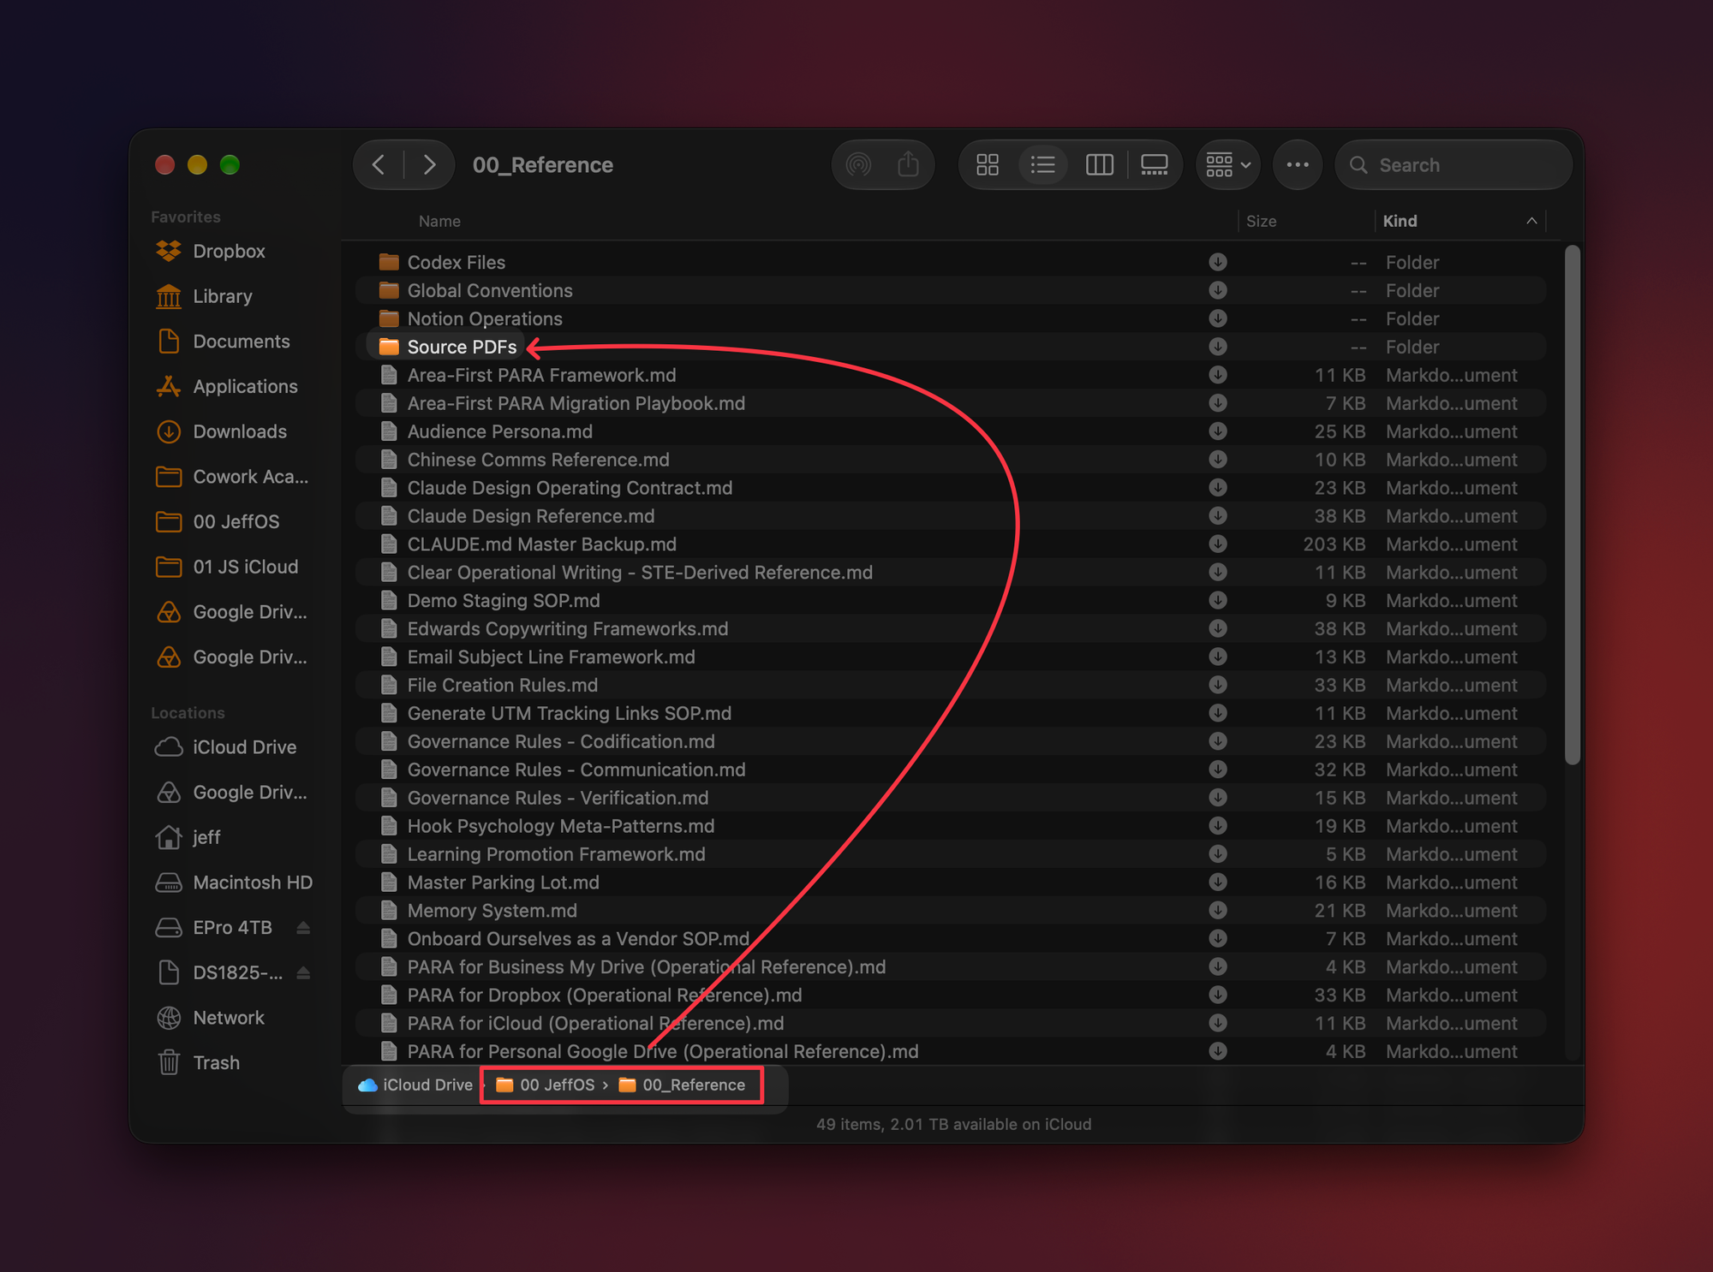Switch to column view
The width and height of the screenshot is (1713, 1272).
coord(1099,164)
